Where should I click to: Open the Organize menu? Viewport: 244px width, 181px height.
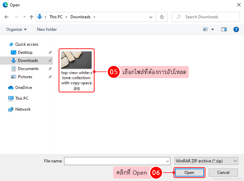(16, 29)
